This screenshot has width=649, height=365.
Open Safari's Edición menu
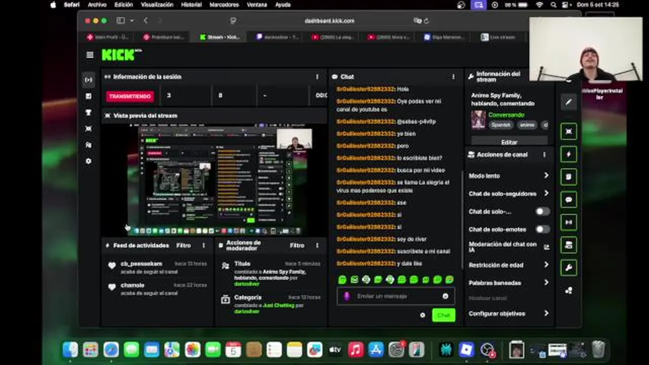pyautogui.click(x=123, y=5)
